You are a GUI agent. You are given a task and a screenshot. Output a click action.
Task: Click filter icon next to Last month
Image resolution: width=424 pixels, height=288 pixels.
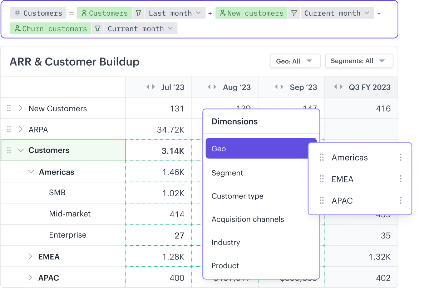[x=138, y=13]
